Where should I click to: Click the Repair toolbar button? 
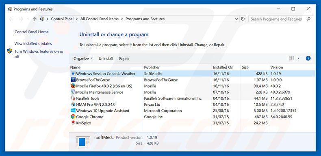[124, 59]
